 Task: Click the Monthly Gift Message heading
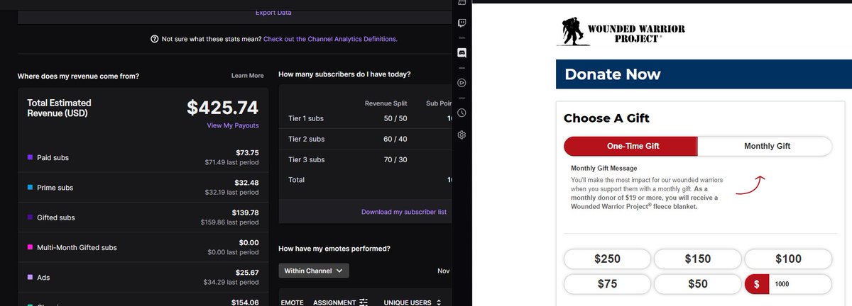604,169
